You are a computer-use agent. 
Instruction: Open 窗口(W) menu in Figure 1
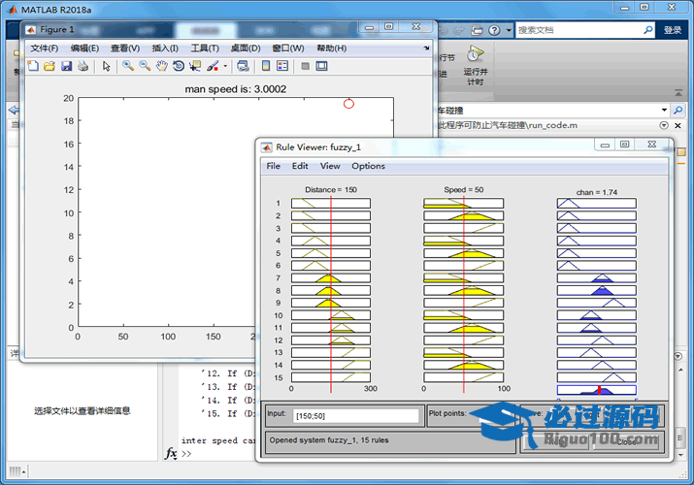[288, 48]
